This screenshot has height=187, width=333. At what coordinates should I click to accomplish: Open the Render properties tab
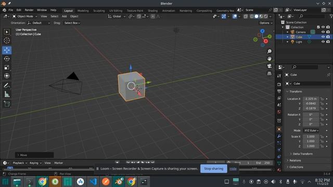click(279, 84)
